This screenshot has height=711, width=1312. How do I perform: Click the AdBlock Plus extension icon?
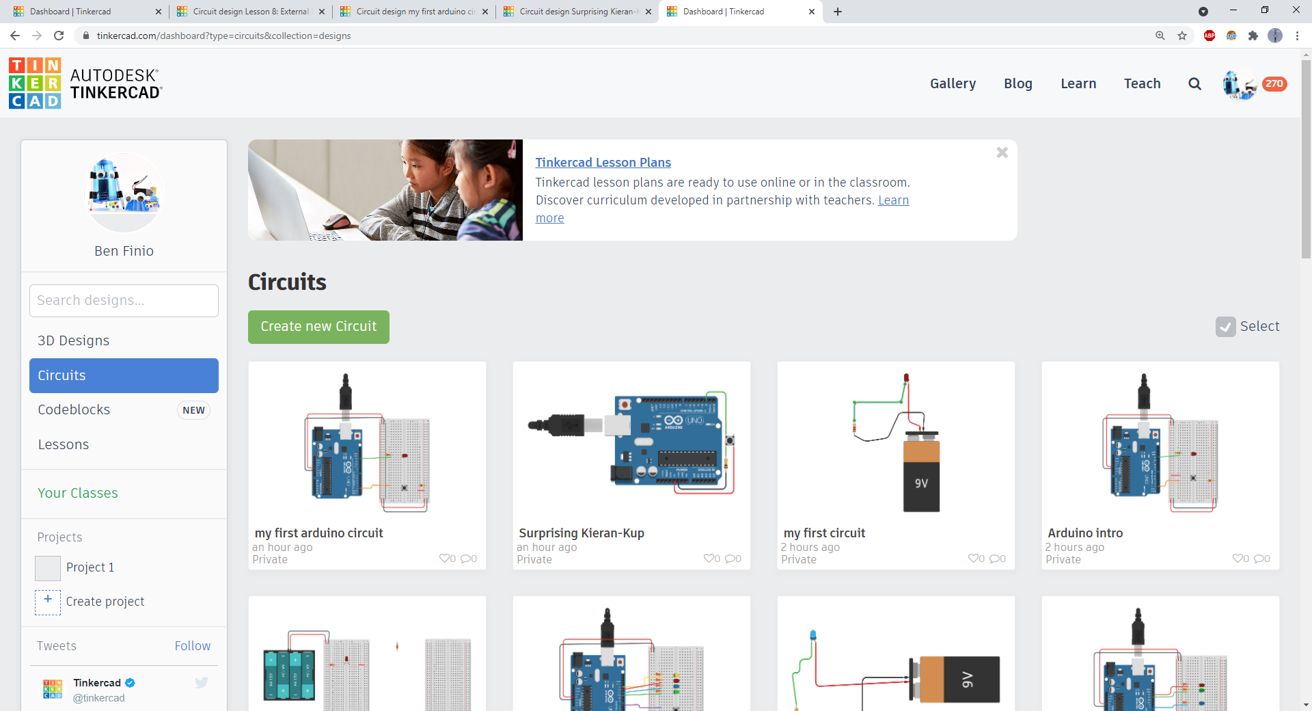[x=1209, y=36]
